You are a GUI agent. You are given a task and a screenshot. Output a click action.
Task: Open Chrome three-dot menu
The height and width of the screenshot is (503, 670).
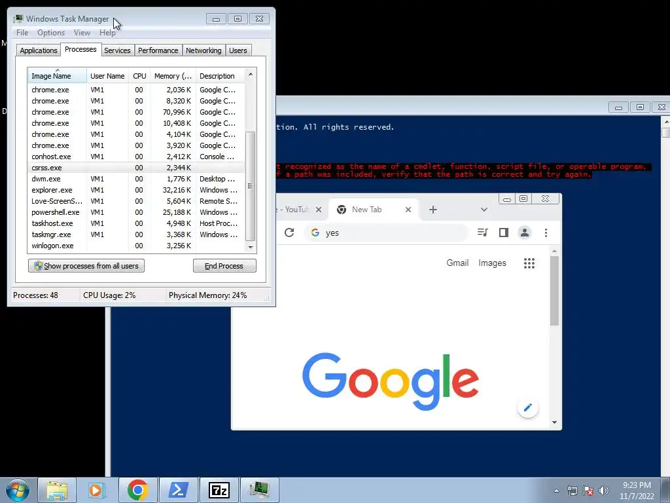click(x=546, y=233)
